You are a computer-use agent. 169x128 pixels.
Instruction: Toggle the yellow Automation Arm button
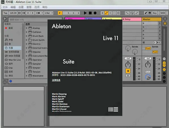click(106, 13)
